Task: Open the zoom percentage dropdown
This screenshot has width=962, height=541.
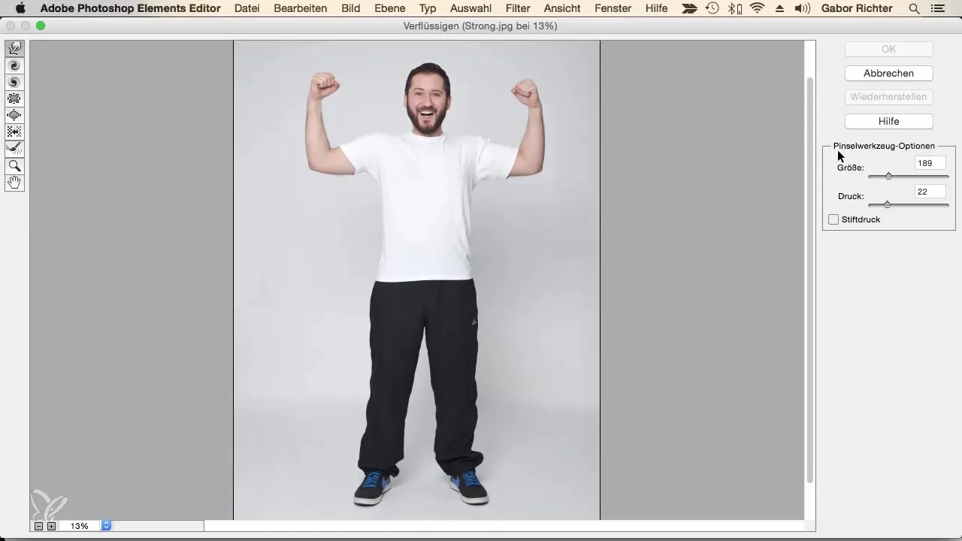Action: point(106,526)
